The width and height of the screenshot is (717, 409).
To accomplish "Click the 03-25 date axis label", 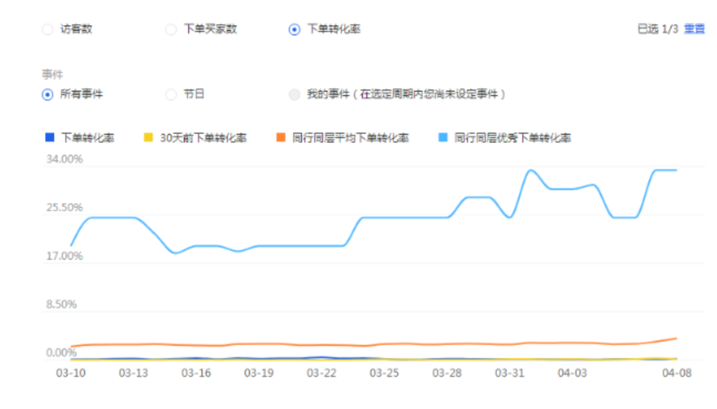I will pos(384,373).
